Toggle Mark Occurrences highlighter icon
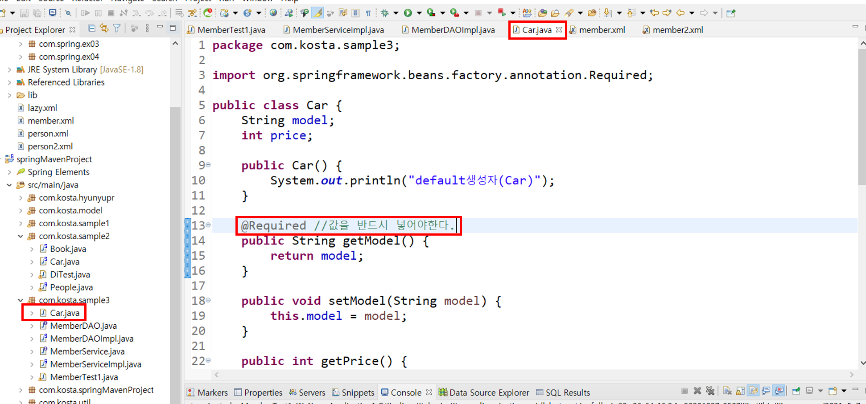 point(318,13)
